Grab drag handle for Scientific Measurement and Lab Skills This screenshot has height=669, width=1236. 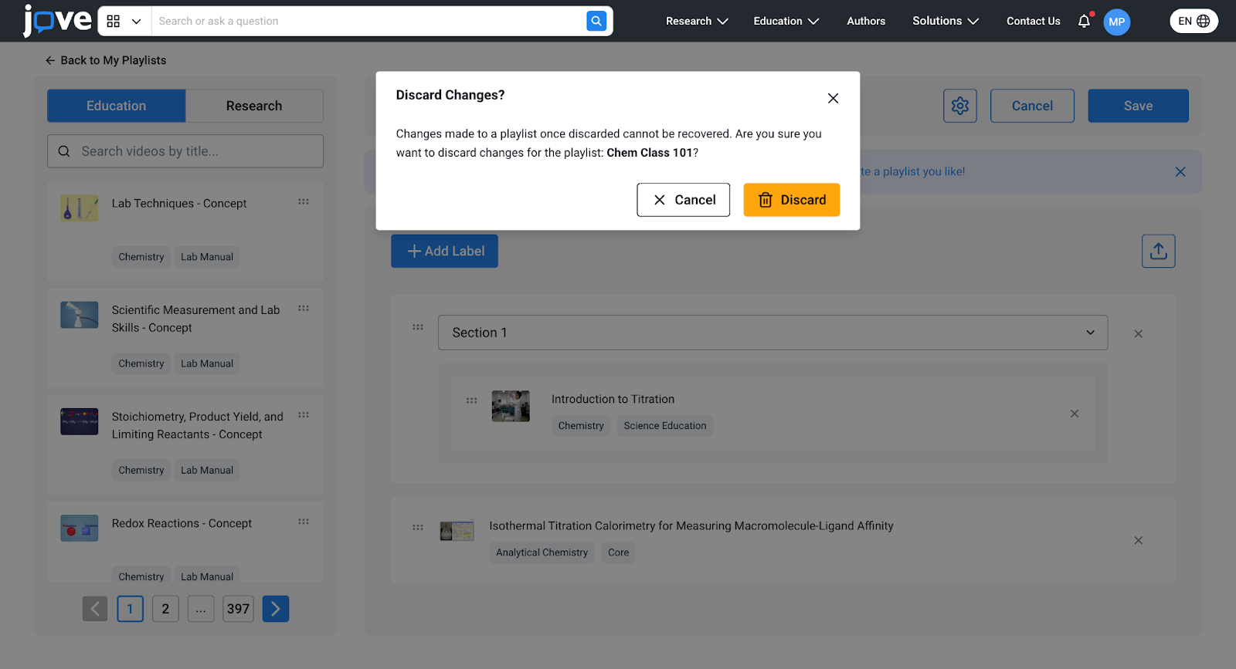coord(304,308)
